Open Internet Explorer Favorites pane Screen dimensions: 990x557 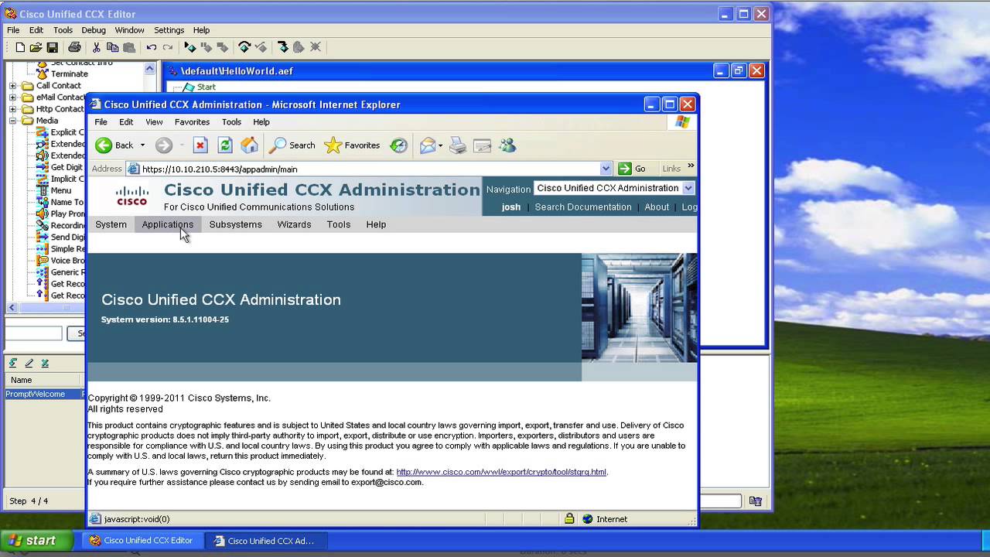[x=352, y=145]
